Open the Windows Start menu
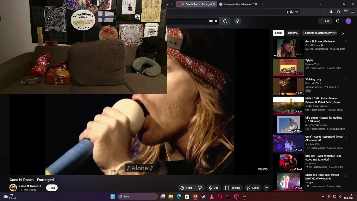This screenshot has height=201, width=357. tap(113, 197)
